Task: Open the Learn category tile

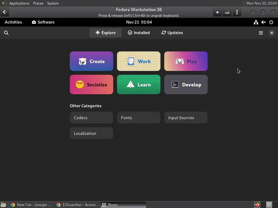Action: 139,84
